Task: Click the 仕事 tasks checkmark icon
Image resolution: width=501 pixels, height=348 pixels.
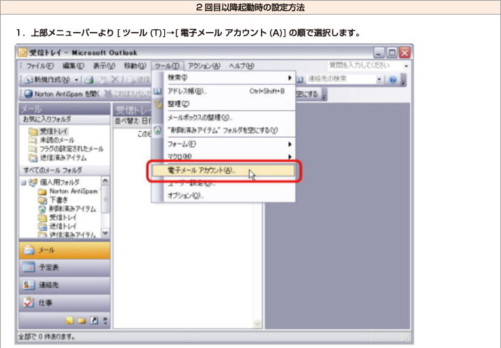Action: pyautogui.click(x=29, y=302)
